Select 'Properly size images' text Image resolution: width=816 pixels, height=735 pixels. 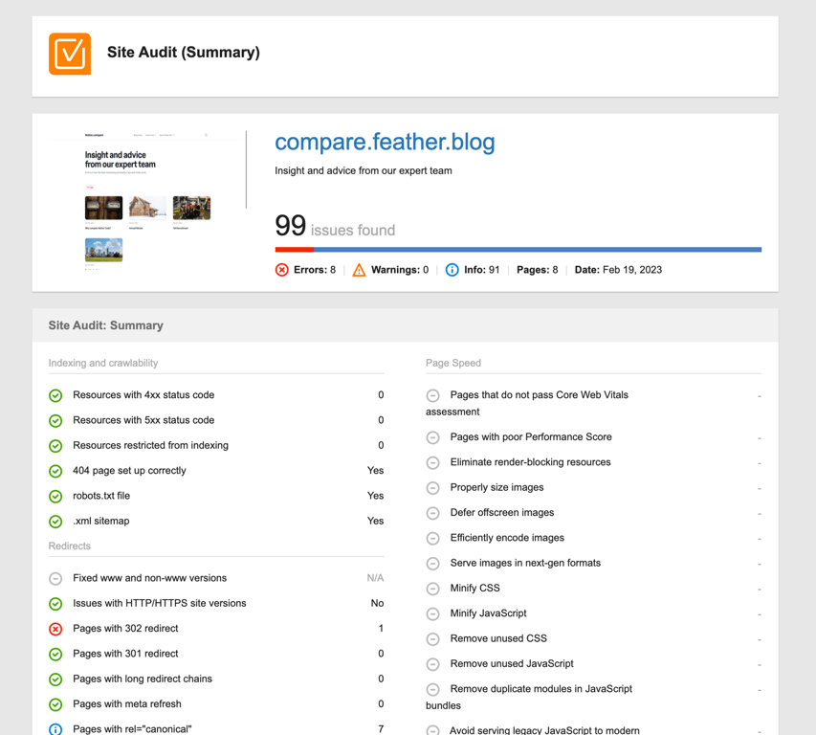[x=497, y=487]
